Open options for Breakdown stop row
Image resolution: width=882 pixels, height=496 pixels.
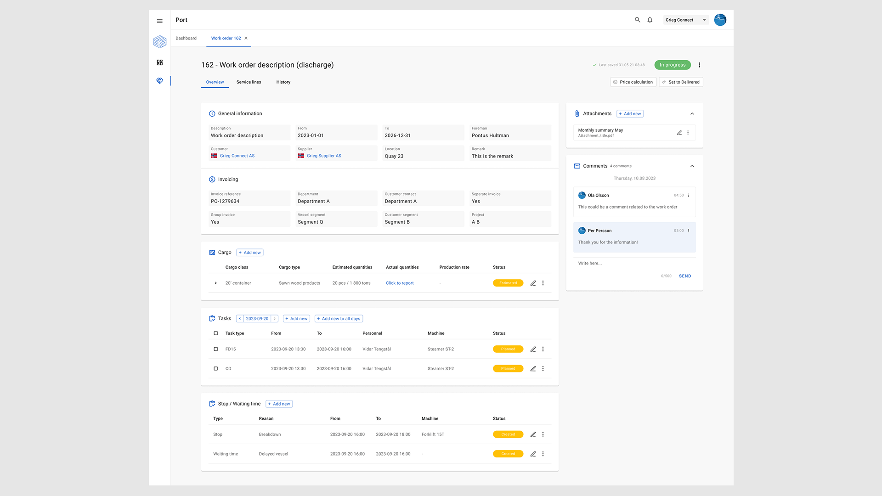pyautogui.click(x=543, y=434)
